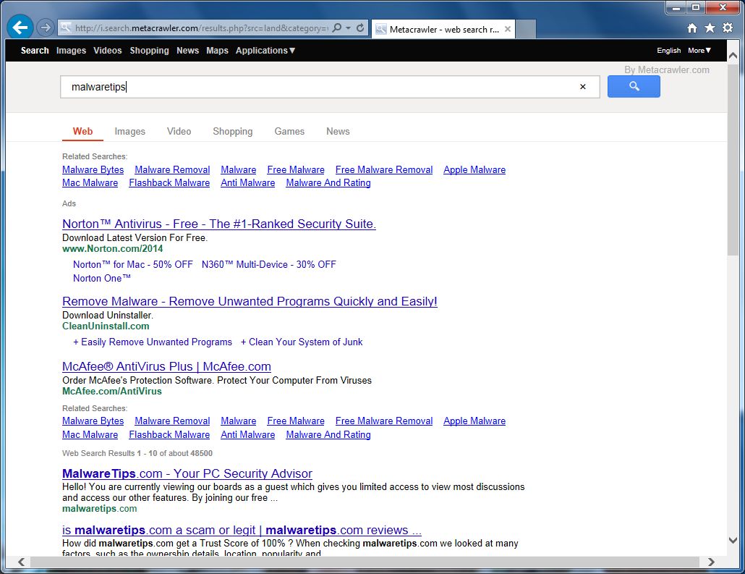The image size is (745, 574).
Task: Click the vertical scrollbar thumb
Action: (x=733, y=160)
